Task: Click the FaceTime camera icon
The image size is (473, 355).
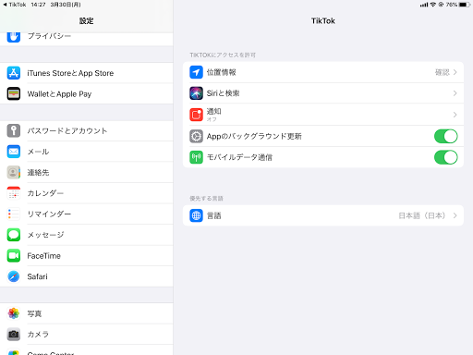Action: tap(14, 255)
